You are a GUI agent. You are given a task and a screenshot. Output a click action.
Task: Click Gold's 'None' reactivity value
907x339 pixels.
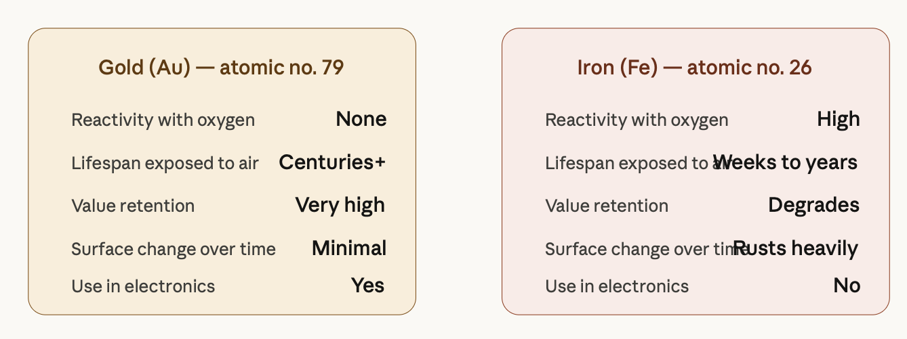(x=361, y=119)
